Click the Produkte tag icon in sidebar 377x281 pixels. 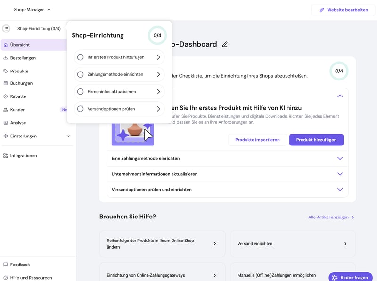(x=6, y=72)
